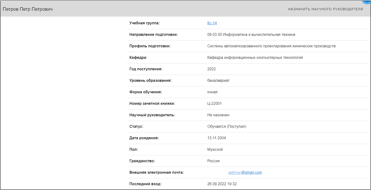The width and height of the screenshot is (371, 190).
Task: Click the Не назначен supervisor value
Action: pos(218,115)
